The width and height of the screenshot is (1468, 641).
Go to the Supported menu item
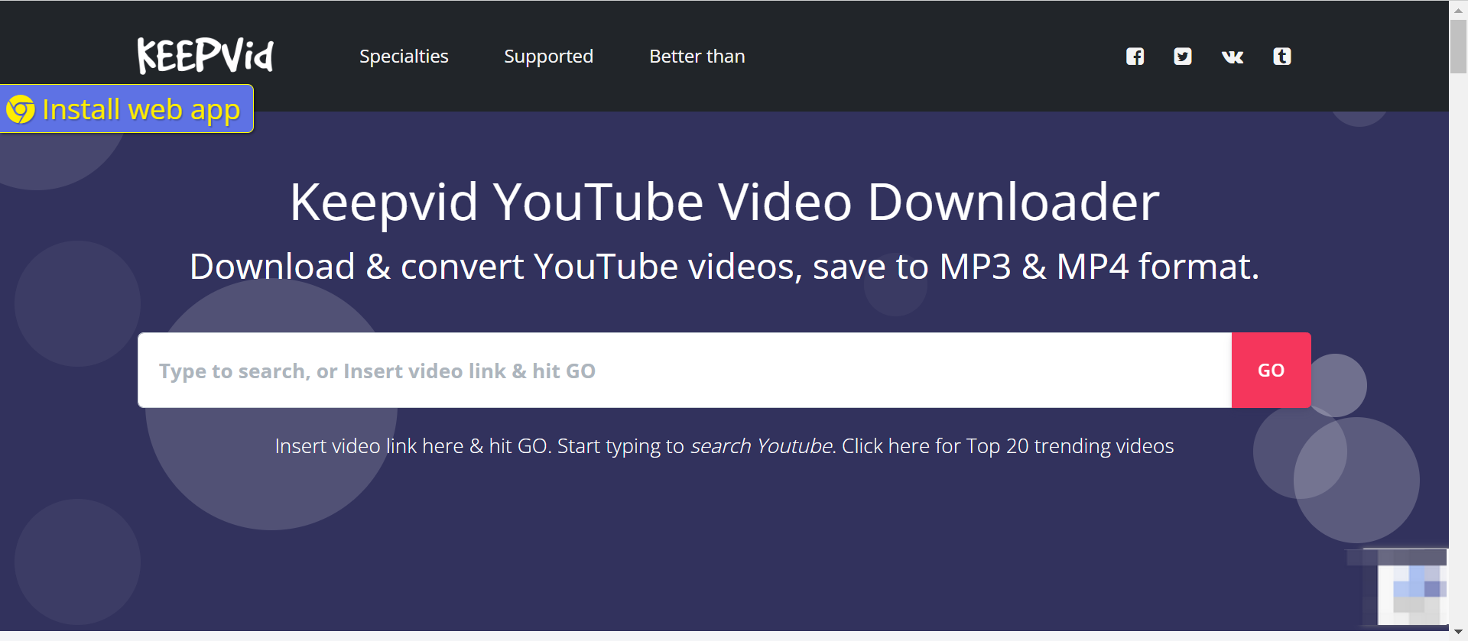point(548,57)
